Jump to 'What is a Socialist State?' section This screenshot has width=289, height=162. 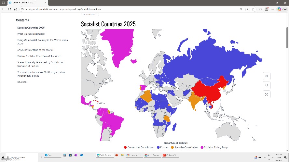tap(31, 34)
